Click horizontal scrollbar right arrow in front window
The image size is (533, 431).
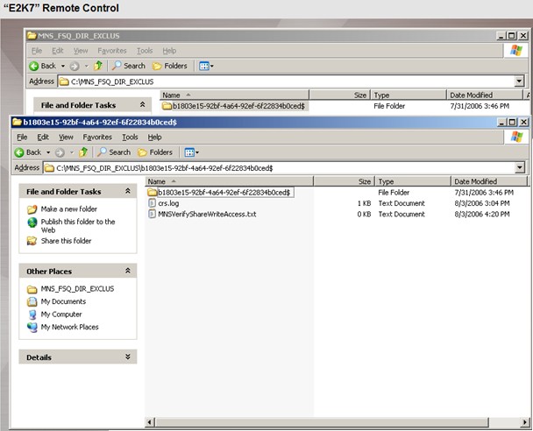click(525, 422)
